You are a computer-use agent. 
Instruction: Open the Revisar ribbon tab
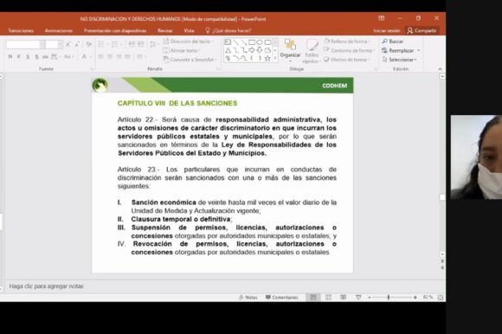point(165,30)
